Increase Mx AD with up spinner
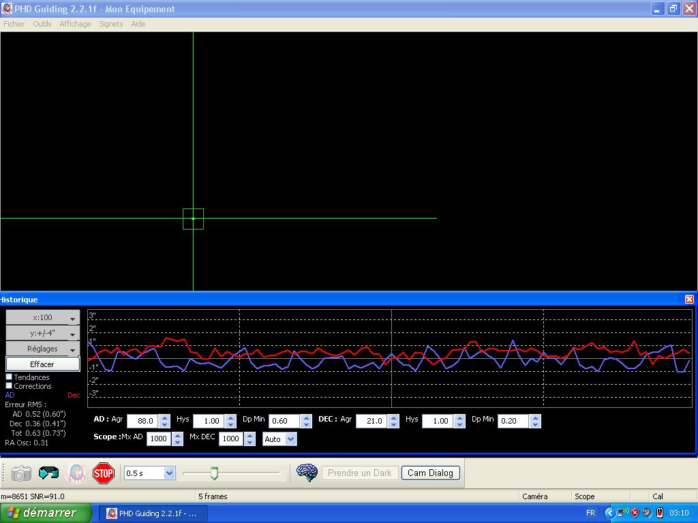This screenshot has width=698, height=523. pos(178,435)
